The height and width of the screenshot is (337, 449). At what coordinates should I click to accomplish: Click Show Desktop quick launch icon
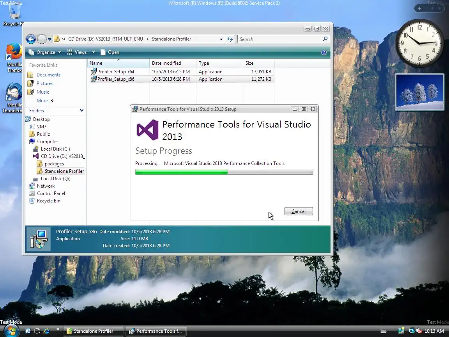(28, 331)
